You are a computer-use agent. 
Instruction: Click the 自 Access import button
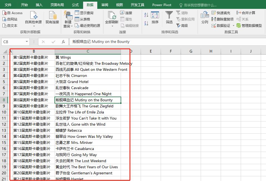coord(12,12)
